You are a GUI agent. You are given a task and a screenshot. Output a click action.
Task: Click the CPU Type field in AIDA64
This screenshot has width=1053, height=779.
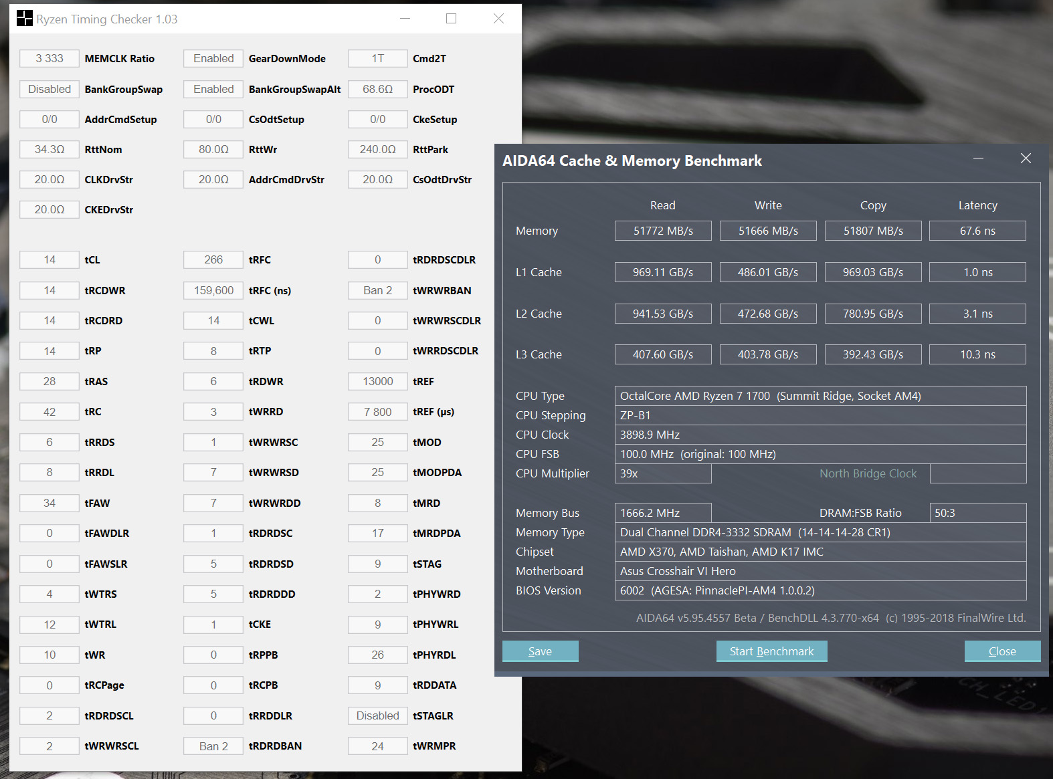click(820, 396)
